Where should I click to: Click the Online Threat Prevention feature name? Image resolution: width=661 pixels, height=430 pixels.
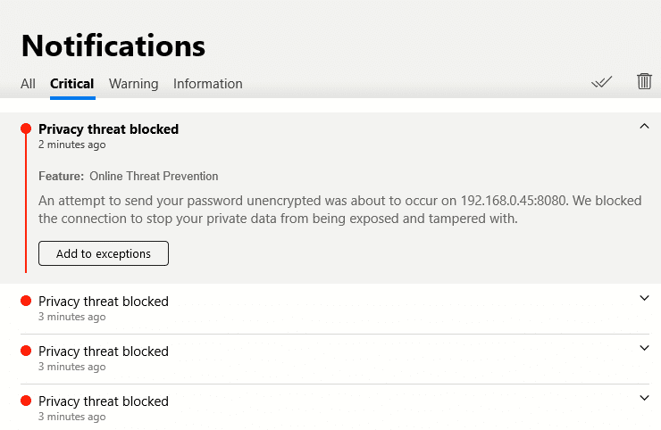pos(154,177)
